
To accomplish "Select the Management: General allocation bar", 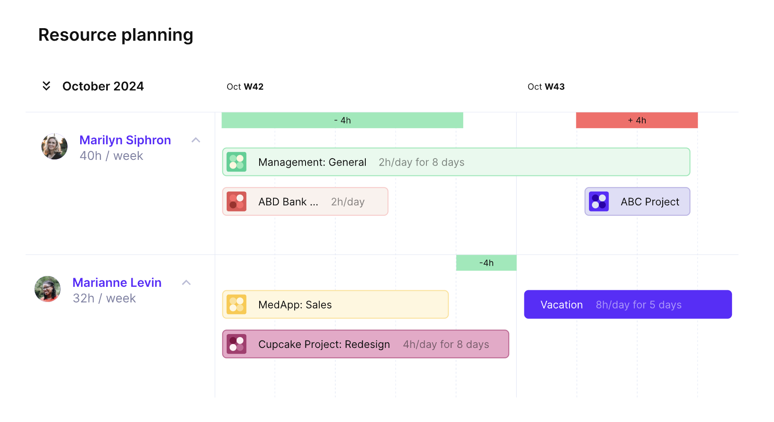I will 456,162.
